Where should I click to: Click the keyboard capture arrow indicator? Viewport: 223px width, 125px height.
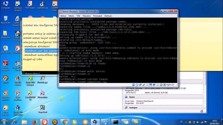coord(164,85)
